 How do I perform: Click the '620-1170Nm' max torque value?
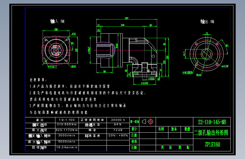67,130
